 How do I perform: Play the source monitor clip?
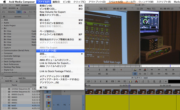click(88, 70)
